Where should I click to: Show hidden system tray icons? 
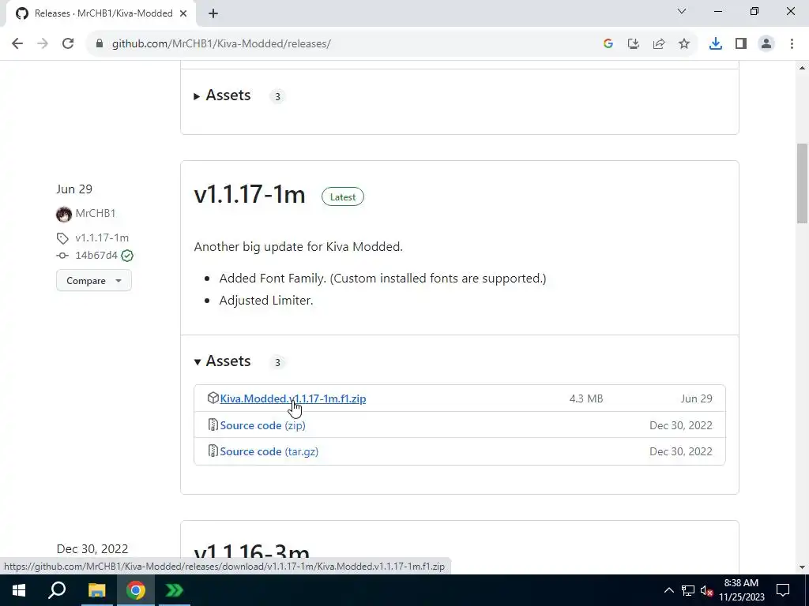[x=668, y=590]
